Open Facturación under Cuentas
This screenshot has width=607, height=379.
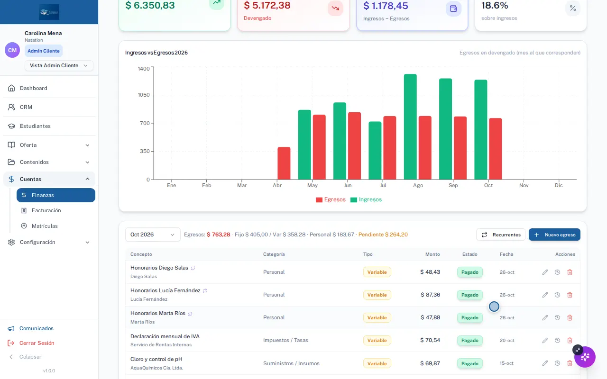tap(56, 210)
